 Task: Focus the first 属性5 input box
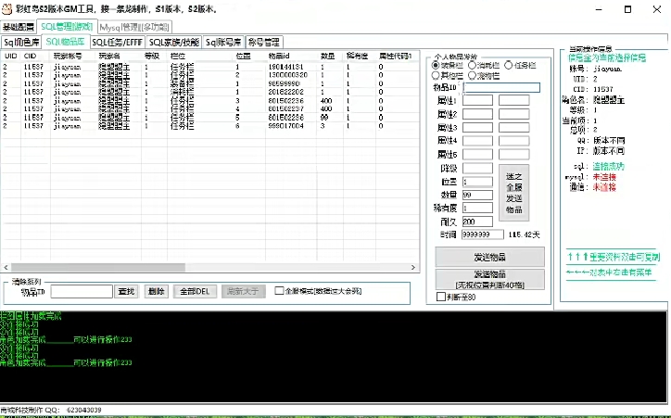pyautogui.click(x=477, y=154)
